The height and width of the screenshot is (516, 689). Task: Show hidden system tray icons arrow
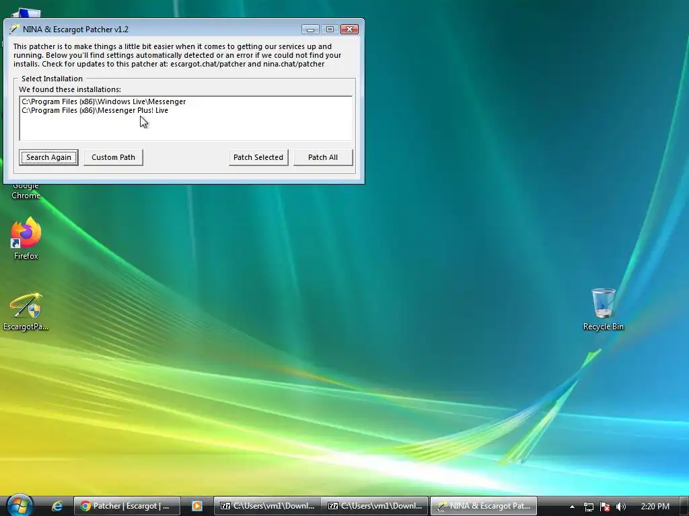coord(572,507)
